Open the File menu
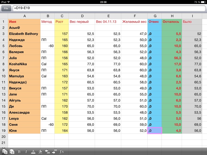Viewport: 207px width, 155px height. pyautogui.click(x=6, y=8)
